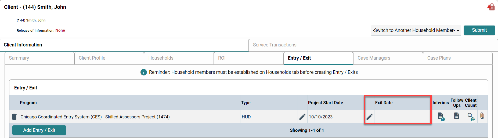Click the red lock security icon
Image resolution: width=498 pixels, height=138 pixels.
tap(491, 7)
